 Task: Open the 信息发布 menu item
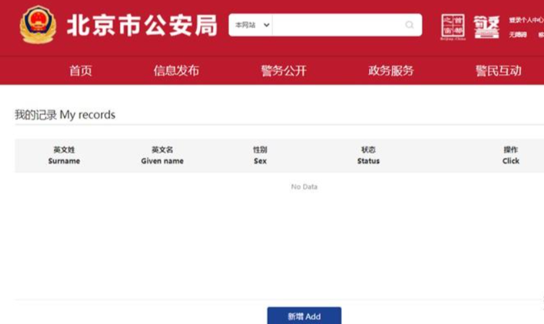click(x=176, y=71)
